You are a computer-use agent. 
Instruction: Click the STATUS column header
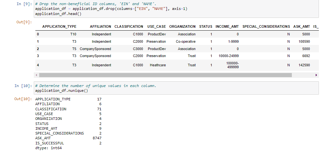[205, 26]
